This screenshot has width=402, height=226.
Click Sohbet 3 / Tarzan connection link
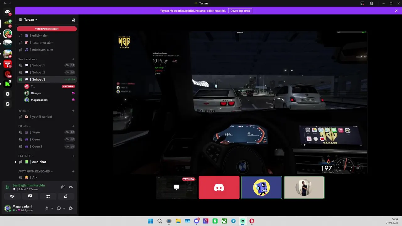coord(25,189)
